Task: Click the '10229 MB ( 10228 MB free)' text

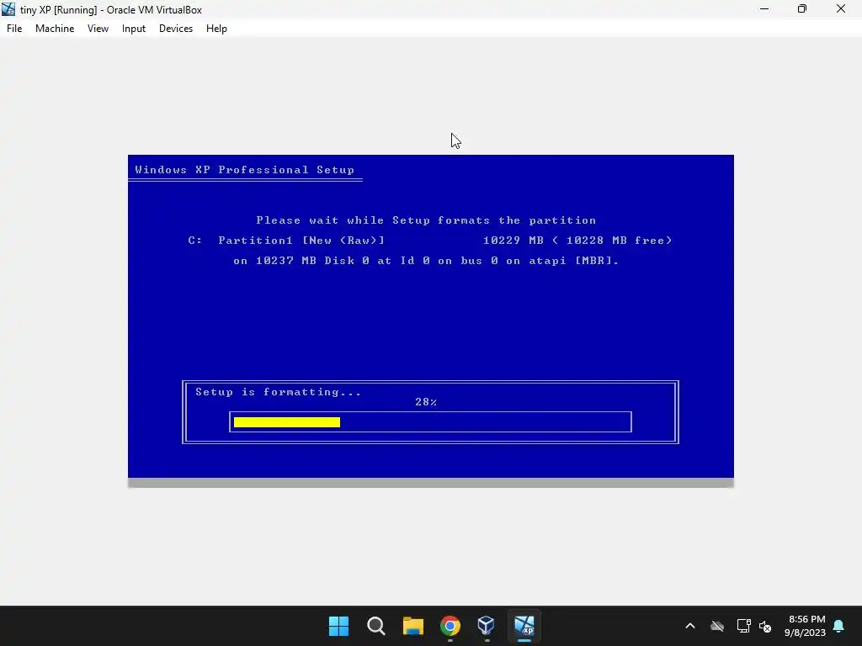Action: (x=577, y=241)
